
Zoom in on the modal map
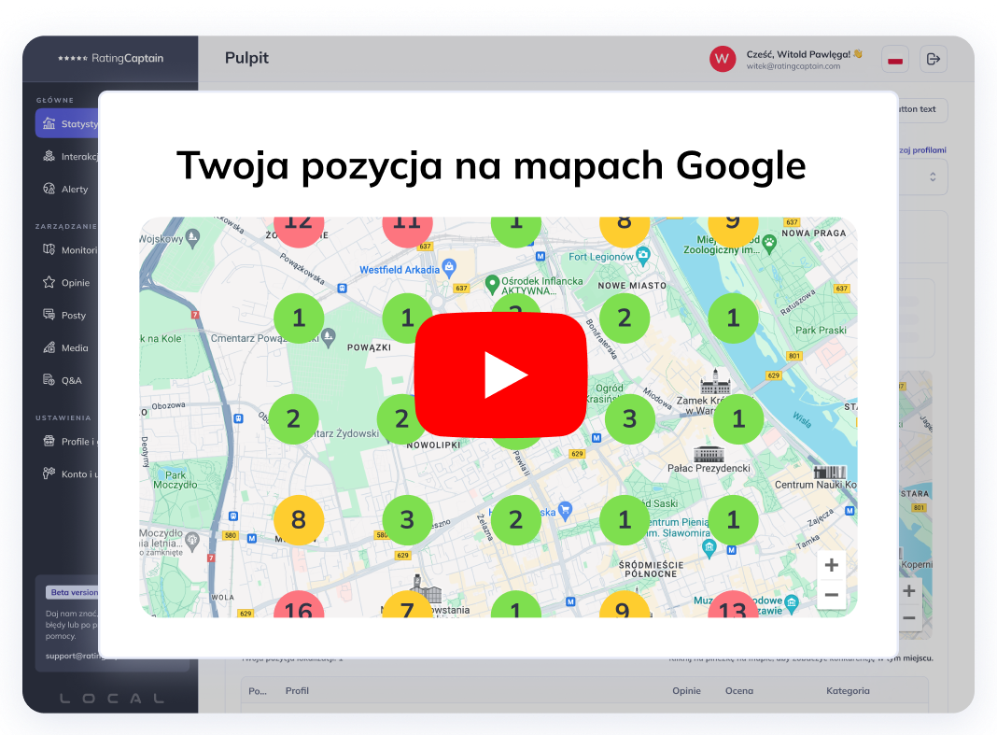[831, 565]
